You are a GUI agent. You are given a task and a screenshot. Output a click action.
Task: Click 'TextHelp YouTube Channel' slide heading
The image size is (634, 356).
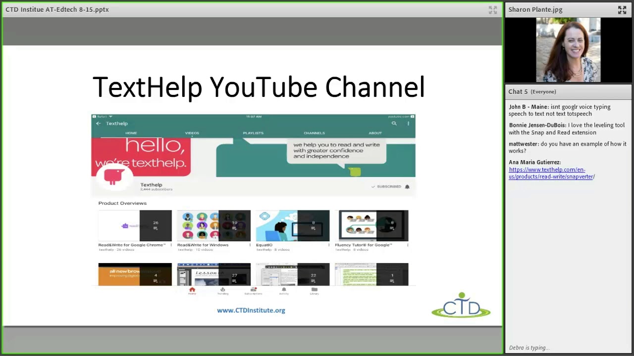click(259, 88)
